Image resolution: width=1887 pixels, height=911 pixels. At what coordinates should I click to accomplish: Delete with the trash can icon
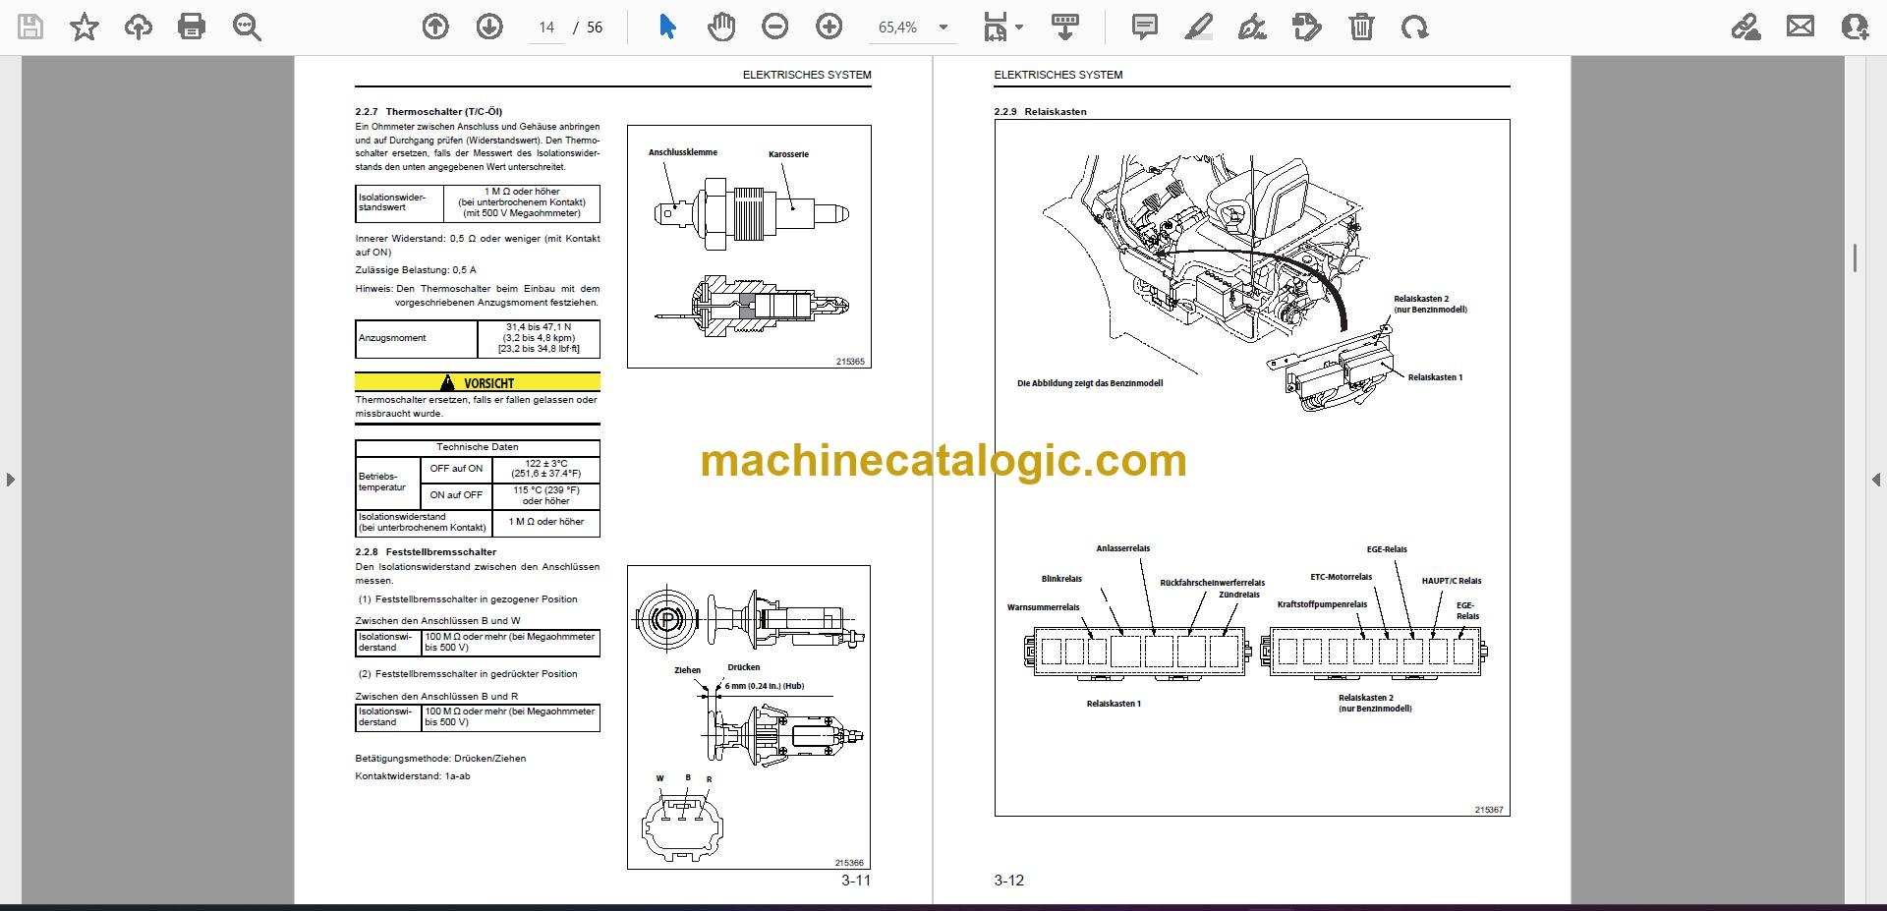coord(1361,27)
